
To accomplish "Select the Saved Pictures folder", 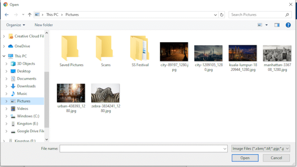I will point(71,51).
